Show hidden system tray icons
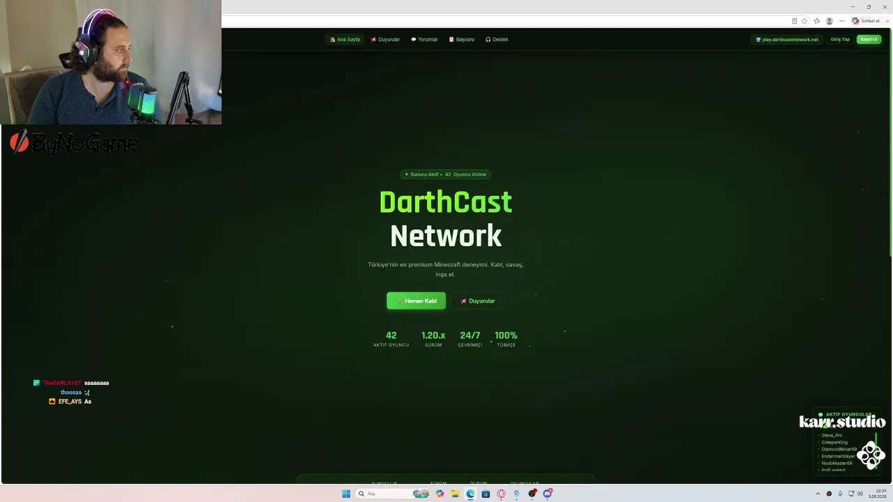Image resolution: width=893 pixels, height=502 pixels. pyautogui.click(x=818, y=494)
